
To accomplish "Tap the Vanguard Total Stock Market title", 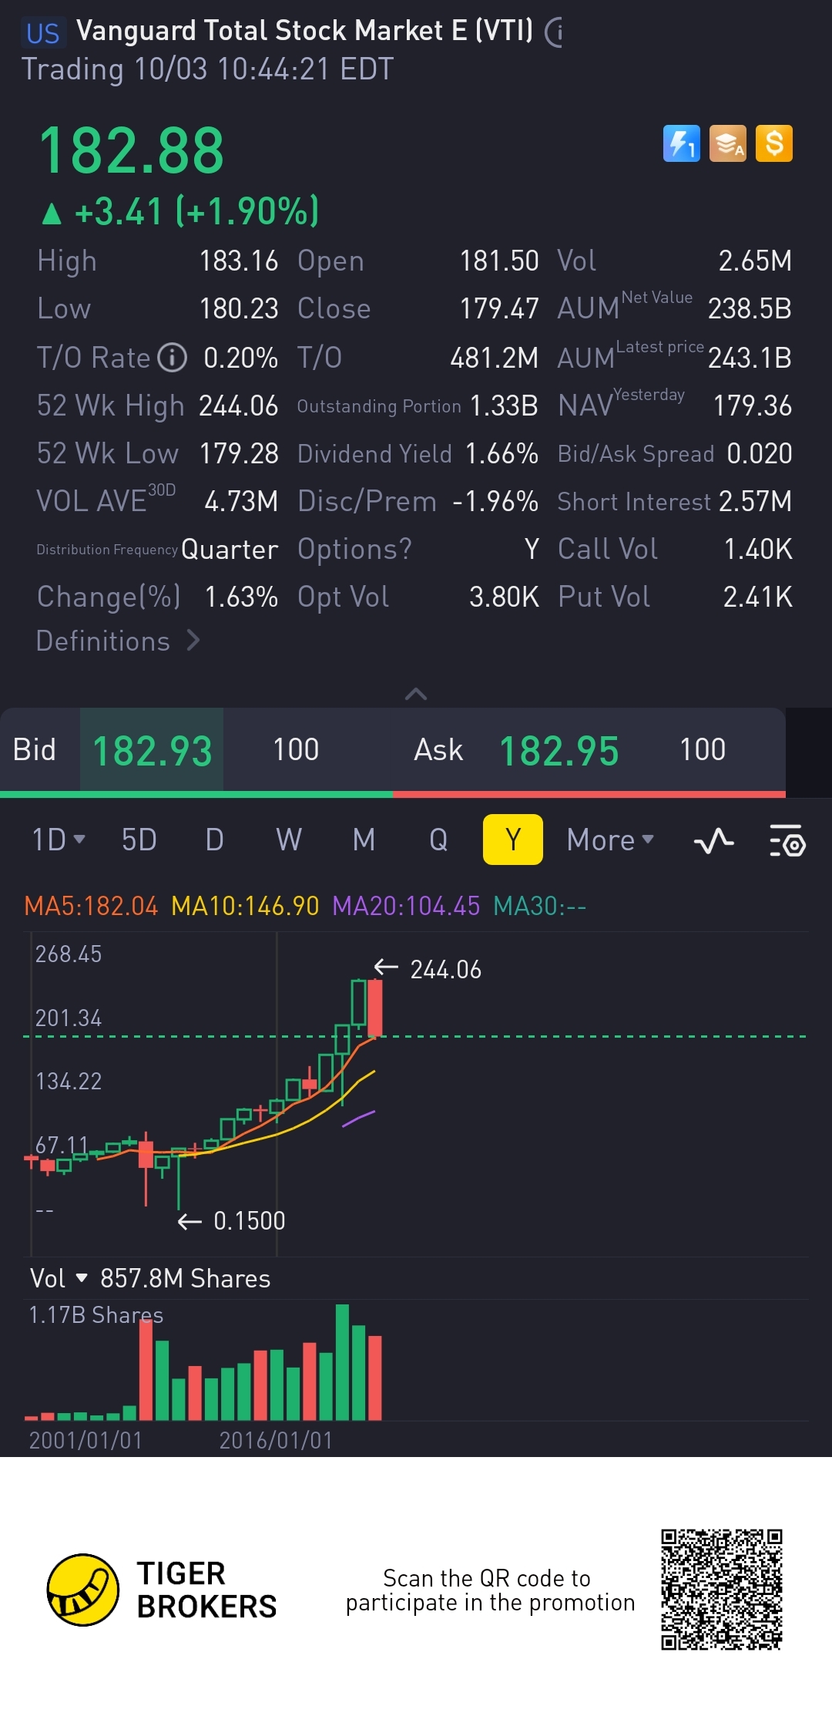I will (x=304, y=30).
